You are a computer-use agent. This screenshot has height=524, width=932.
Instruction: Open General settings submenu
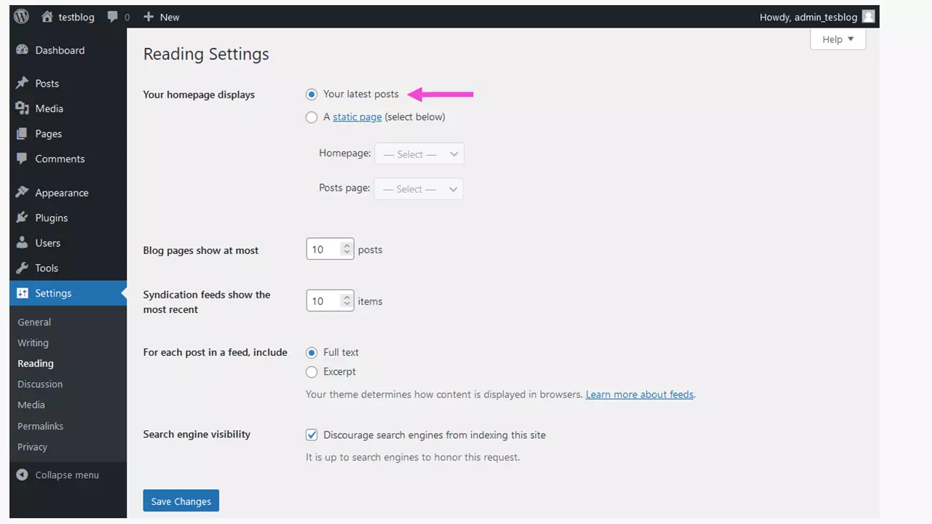[x=34, y=322]
